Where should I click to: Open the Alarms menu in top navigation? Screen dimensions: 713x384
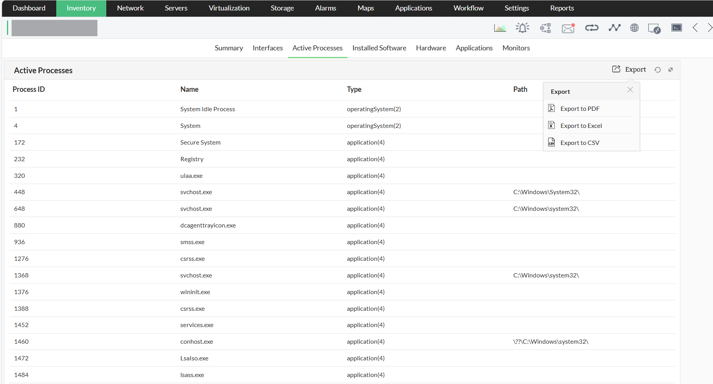pyautogui.click(x=325, y=8)
